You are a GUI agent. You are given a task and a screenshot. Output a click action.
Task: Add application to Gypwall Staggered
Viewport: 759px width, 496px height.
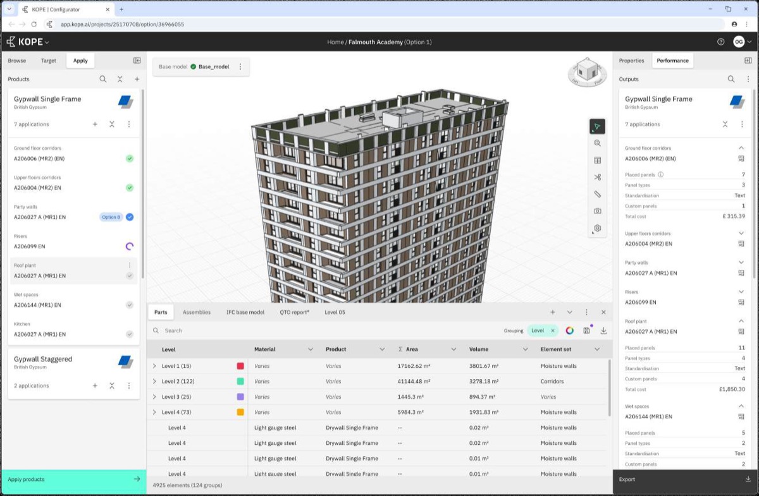pyautogui.click(x=95, y=385)
